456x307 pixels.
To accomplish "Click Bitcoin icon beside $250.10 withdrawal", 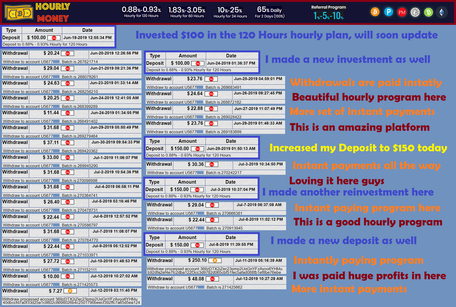I will tap(215, 261).
